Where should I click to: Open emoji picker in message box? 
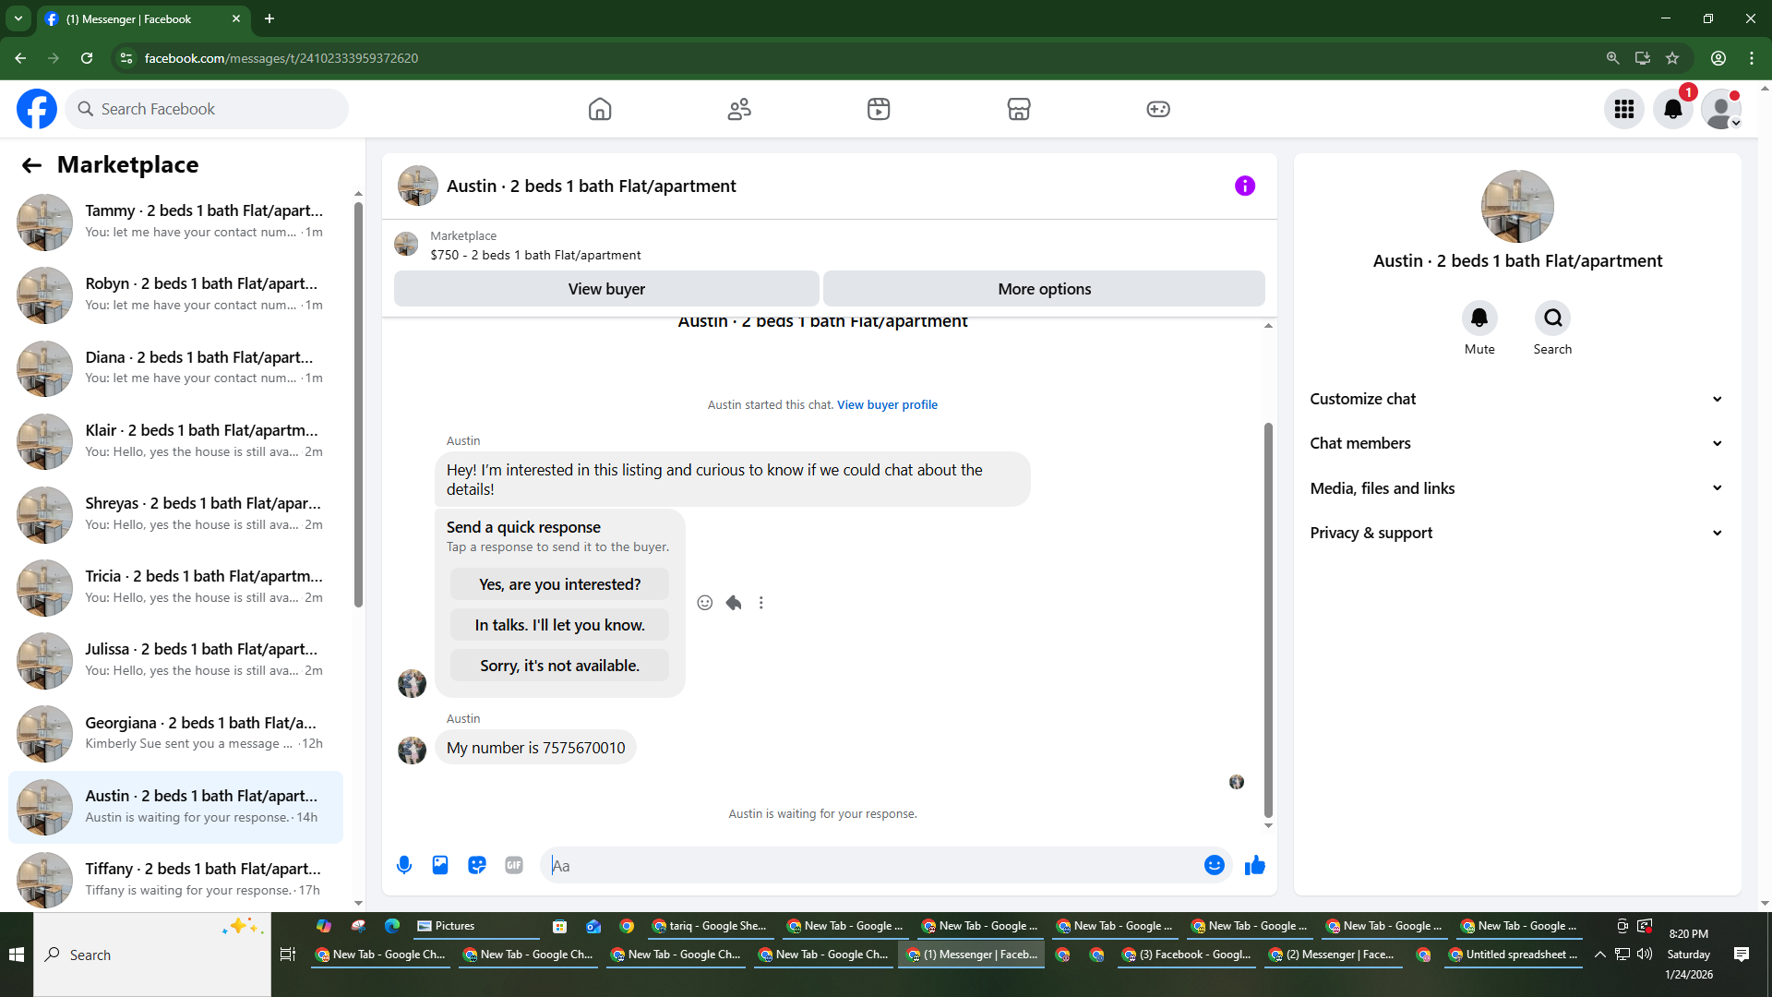coord(1214,865)
